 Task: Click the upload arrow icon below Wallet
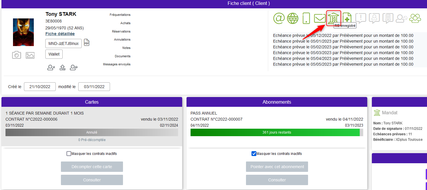click(63, 68)
